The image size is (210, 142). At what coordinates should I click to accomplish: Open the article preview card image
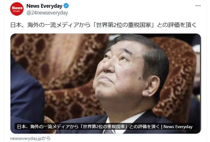[106, 83]
